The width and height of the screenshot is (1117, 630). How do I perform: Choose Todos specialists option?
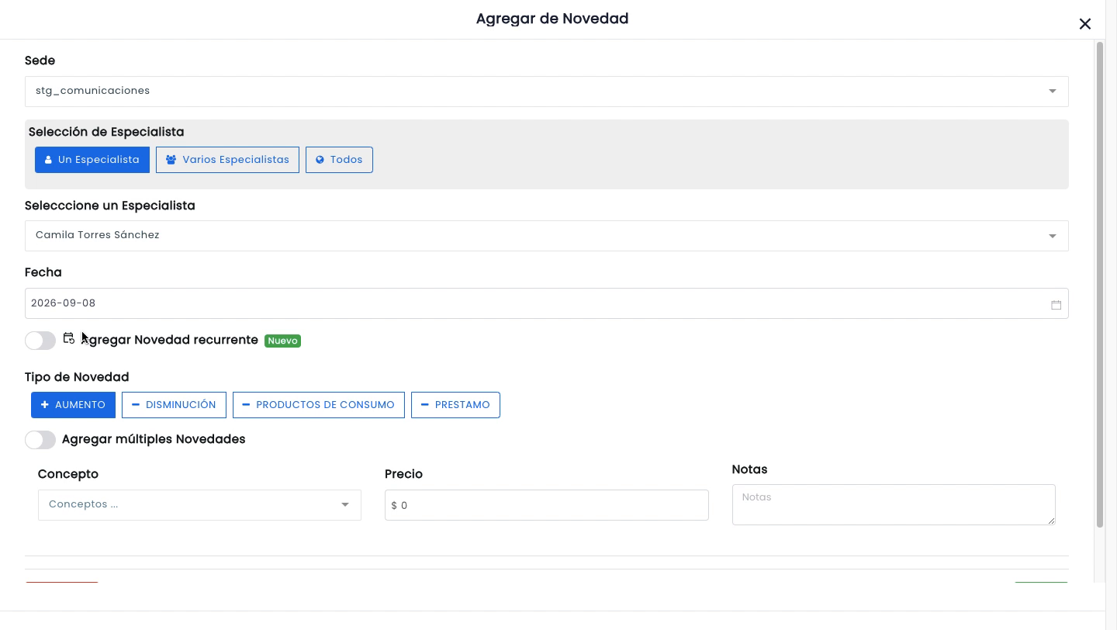tap(339, 160)
